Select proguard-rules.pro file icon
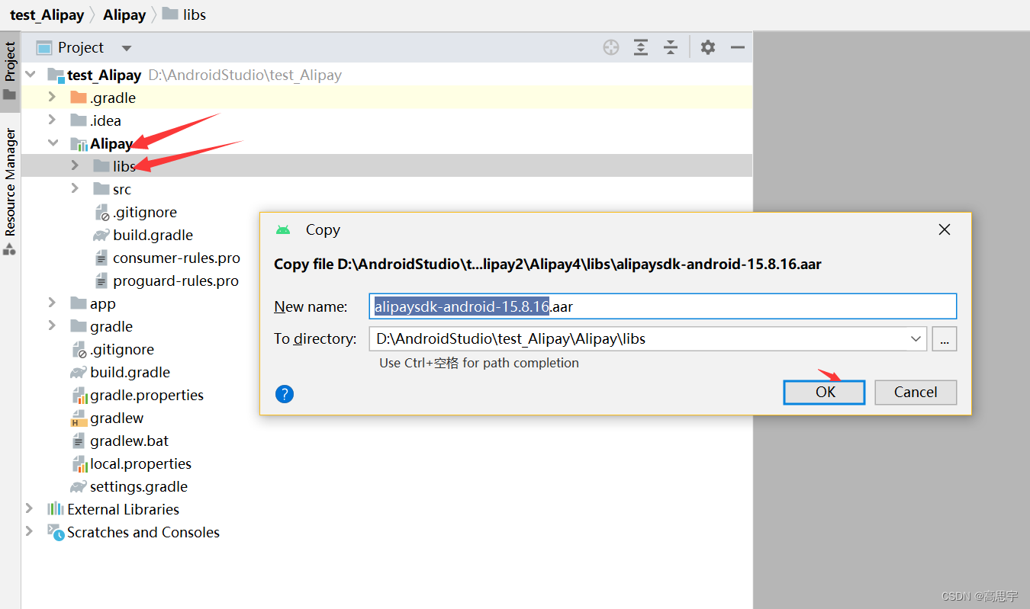 [101, 280]
